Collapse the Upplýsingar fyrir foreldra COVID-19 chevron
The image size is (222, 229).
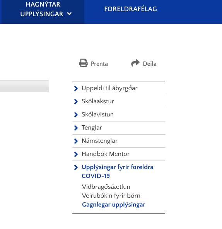coord(76,167)
